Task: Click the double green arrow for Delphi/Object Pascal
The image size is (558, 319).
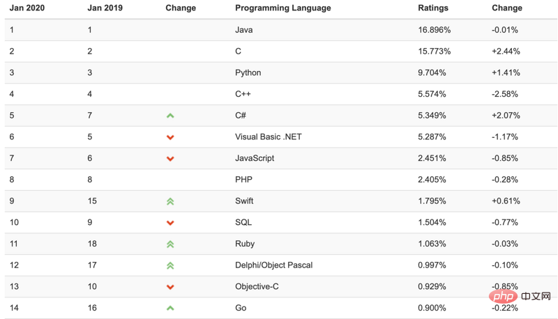Action: (170, 265)
